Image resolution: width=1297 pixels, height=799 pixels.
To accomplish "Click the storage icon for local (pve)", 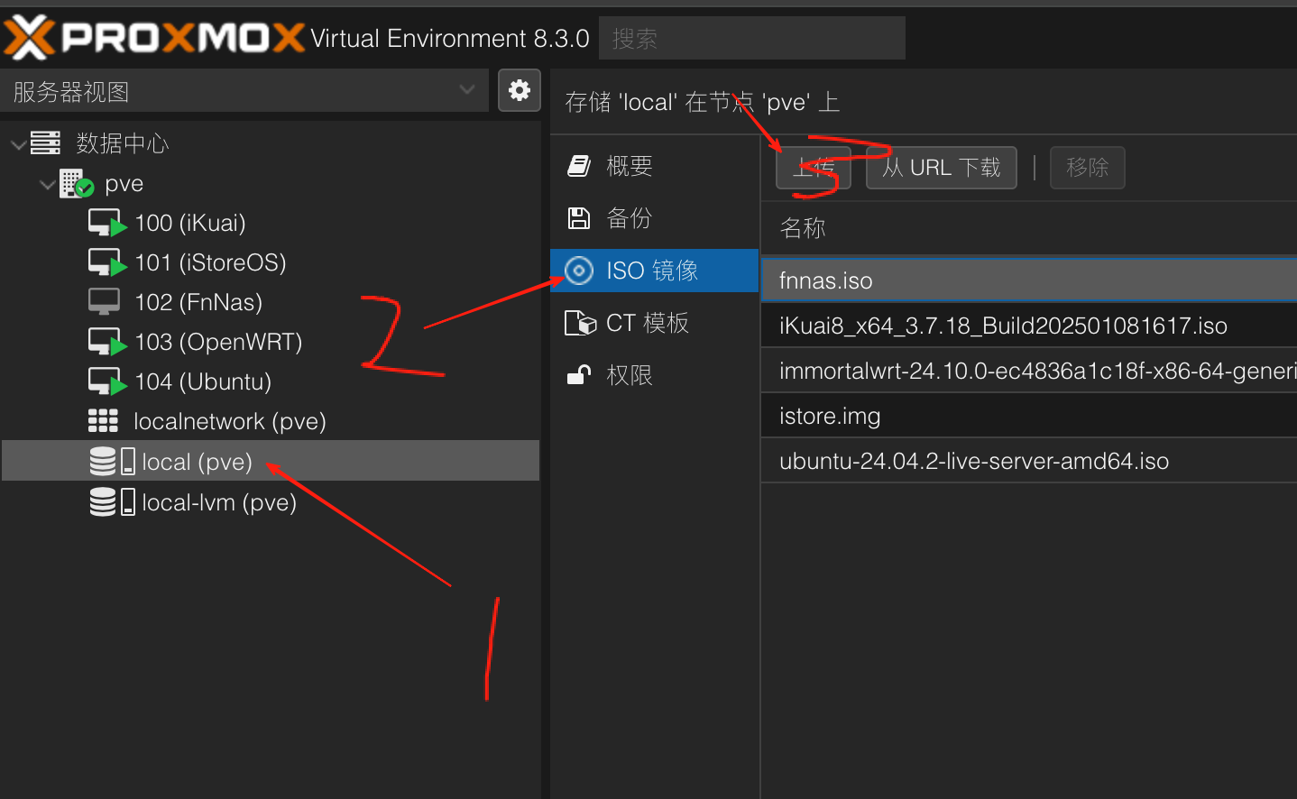I will (x=112, y=461).
